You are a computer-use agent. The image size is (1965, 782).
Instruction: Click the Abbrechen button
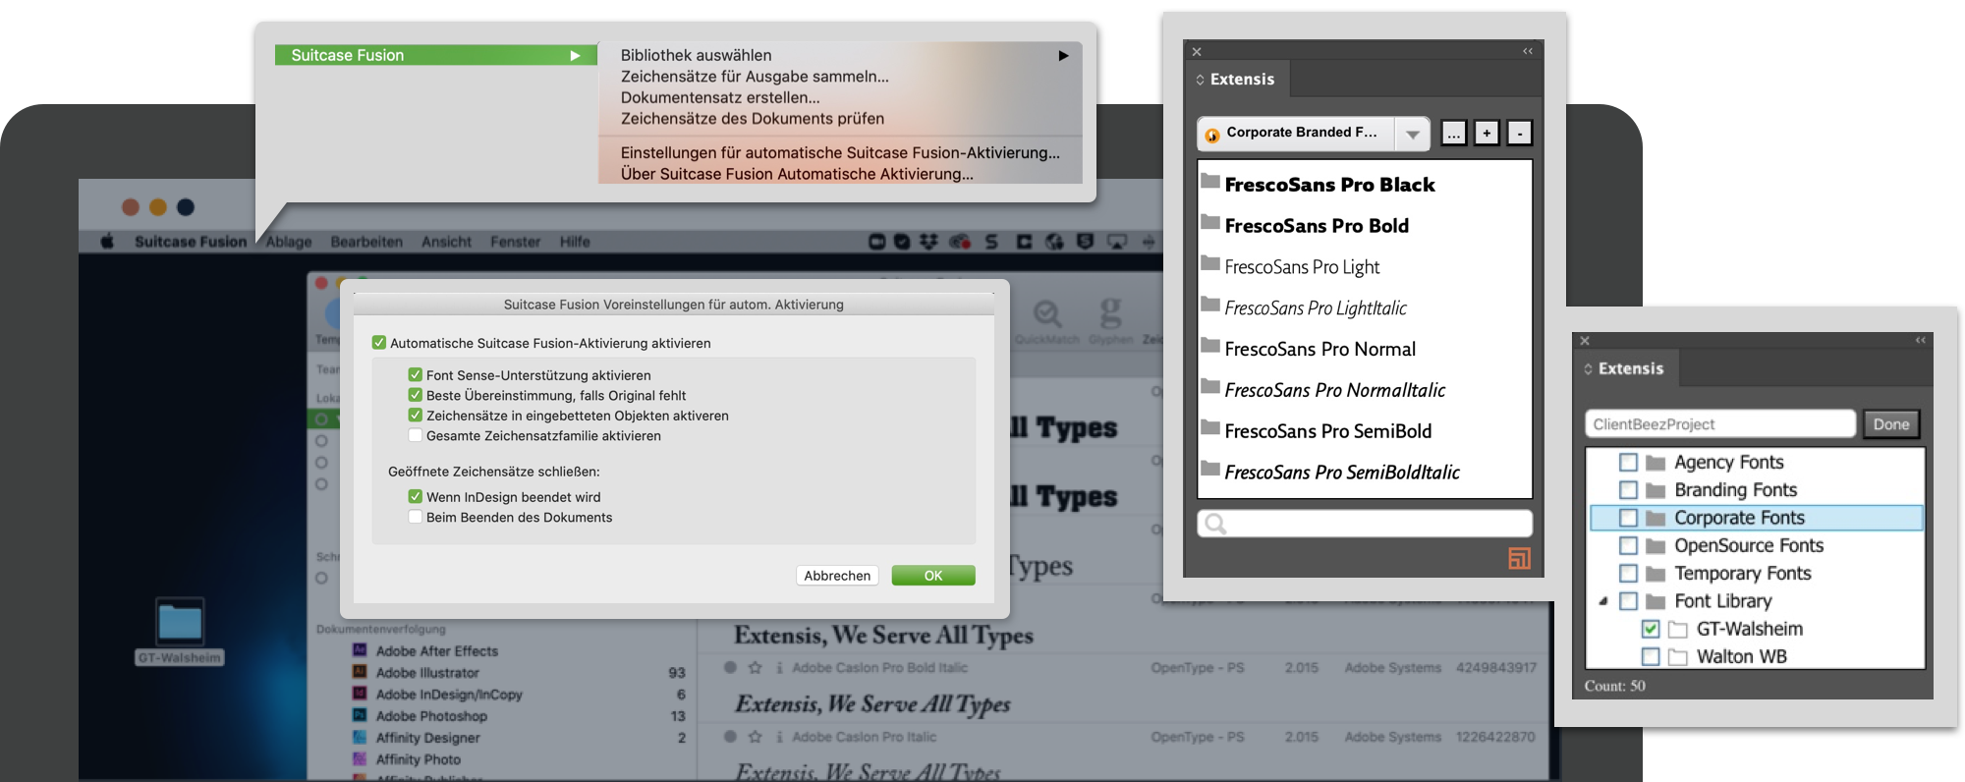click(837, 576)
